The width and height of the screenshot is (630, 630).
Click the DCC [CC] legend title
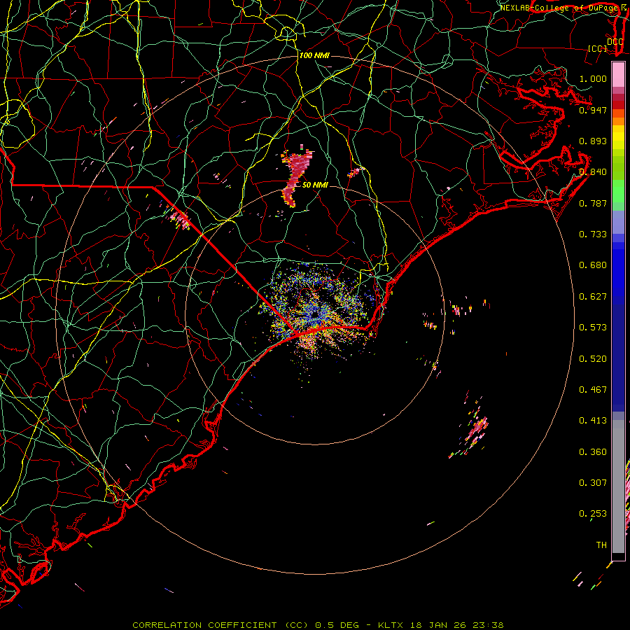click(x=605, y=45)
